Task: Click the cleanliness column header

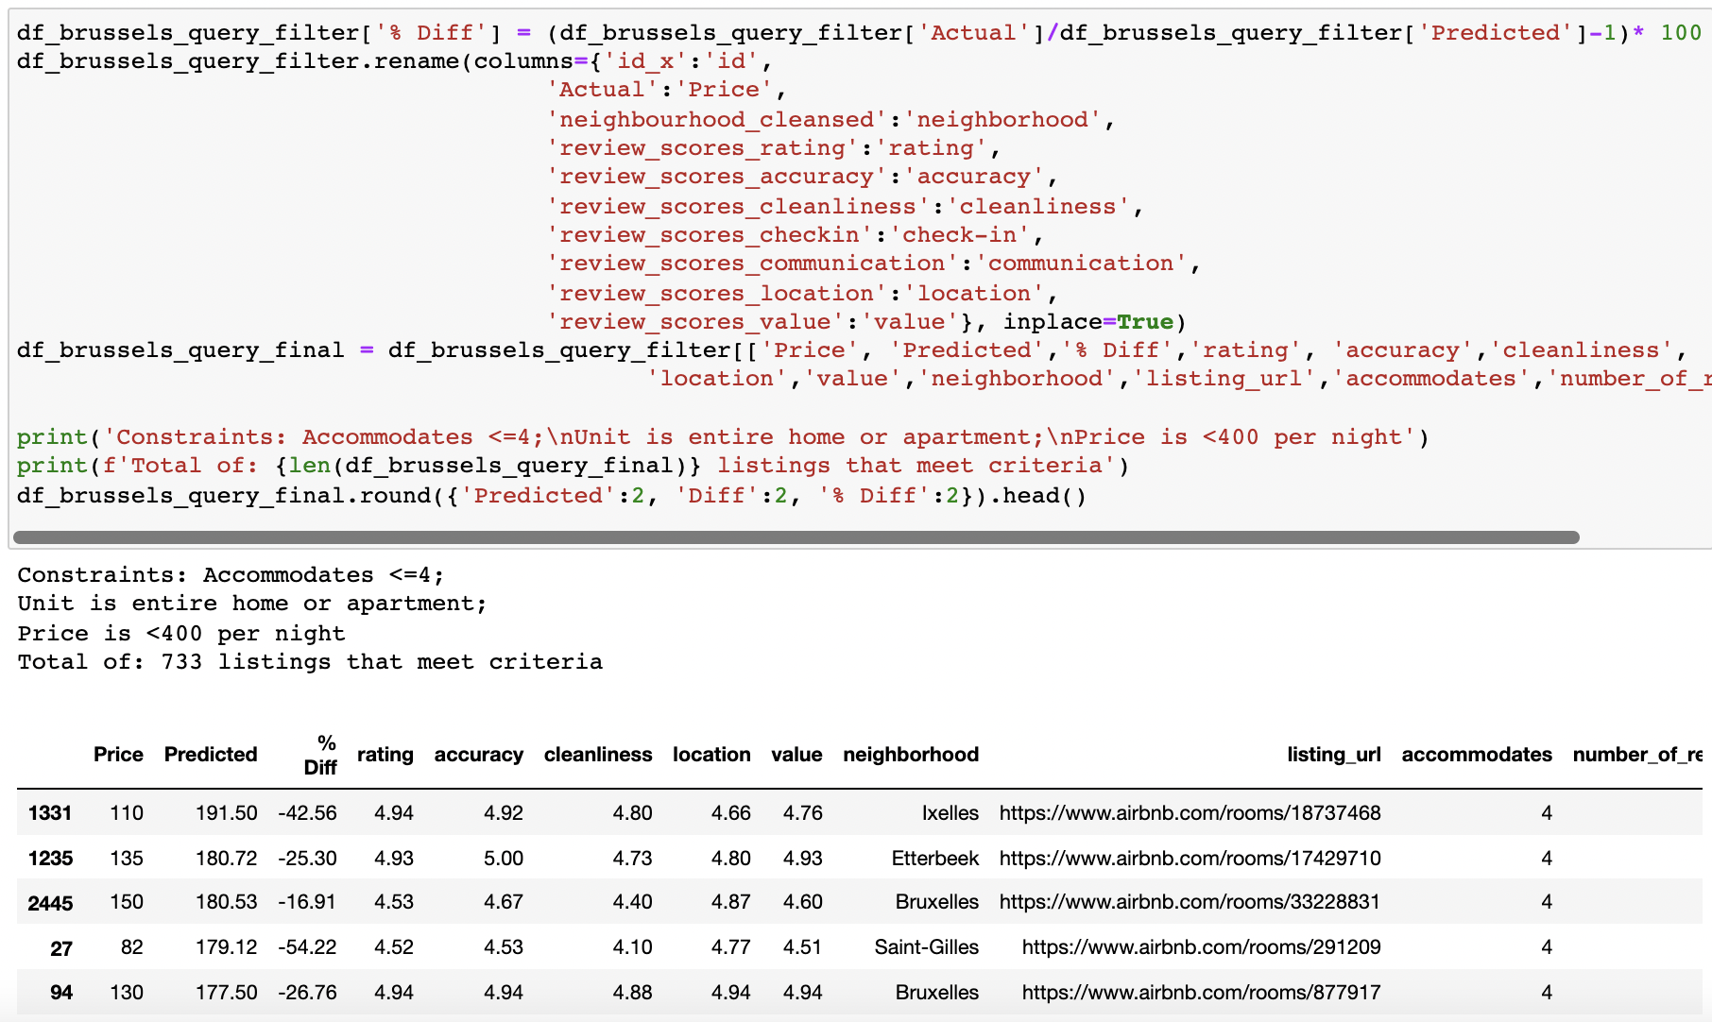Action: (x=598, y=755)
